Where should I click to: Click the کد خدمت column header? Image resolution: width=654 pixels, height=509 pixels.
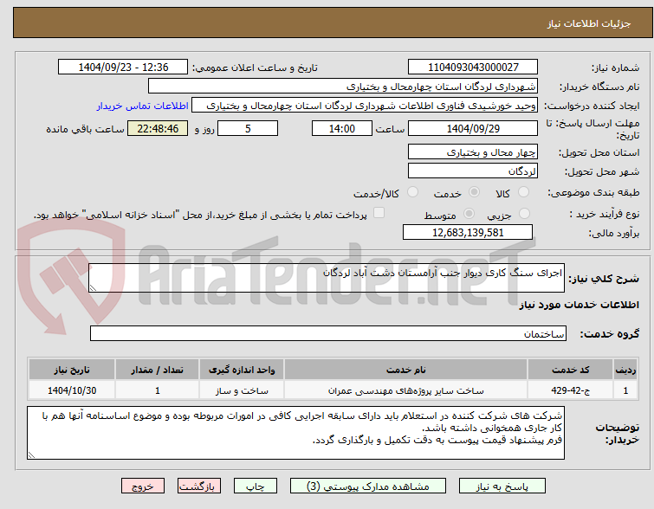pos(570,370)
